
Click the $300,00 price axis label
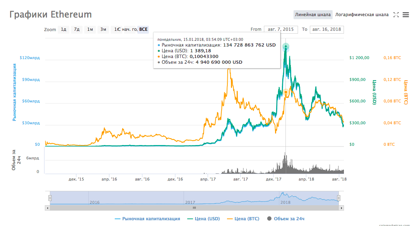(x=358, y=123)
